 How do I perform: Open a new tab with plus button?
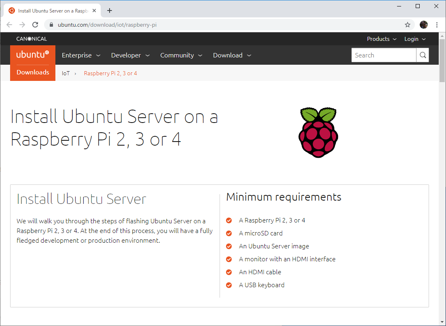click(x=110, y=11)
